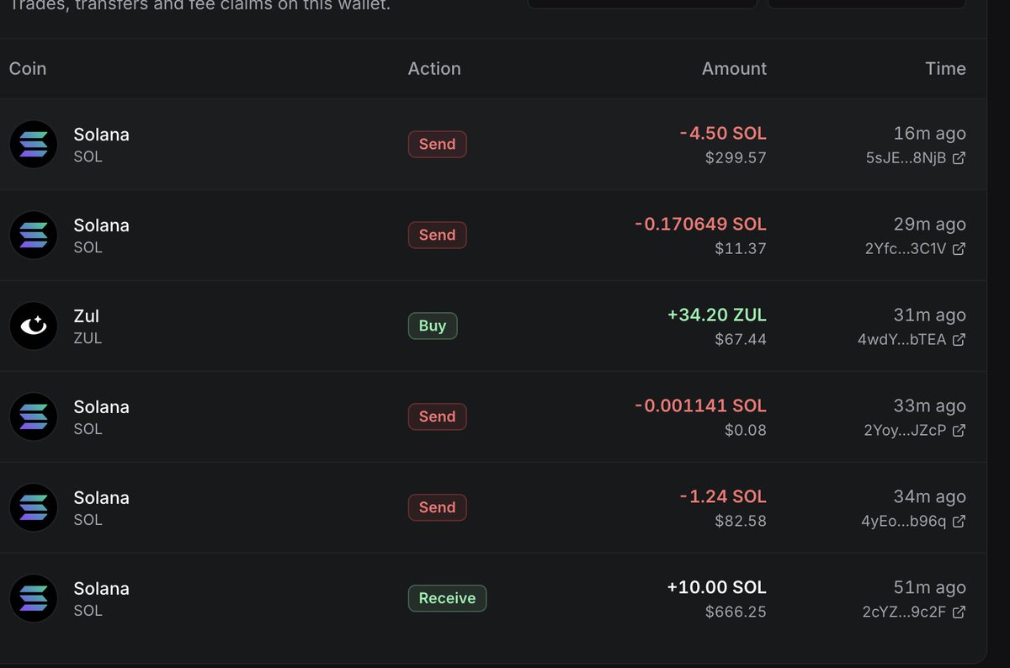Open external link icon for transaction 2cYZ...9c2F

click(x=959, y=612)
